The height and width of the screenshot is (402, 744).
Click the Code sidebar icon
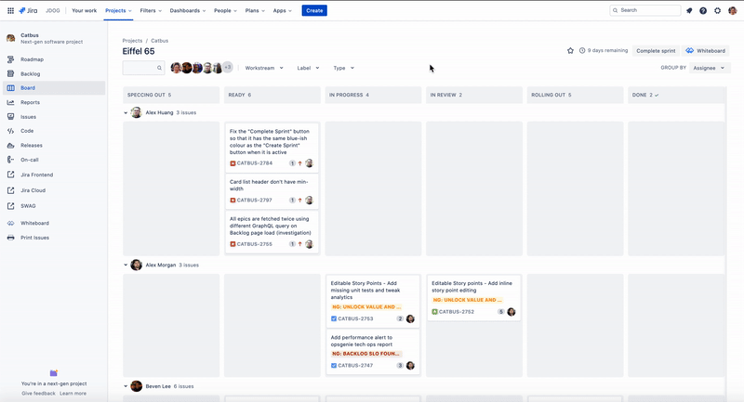10,131
